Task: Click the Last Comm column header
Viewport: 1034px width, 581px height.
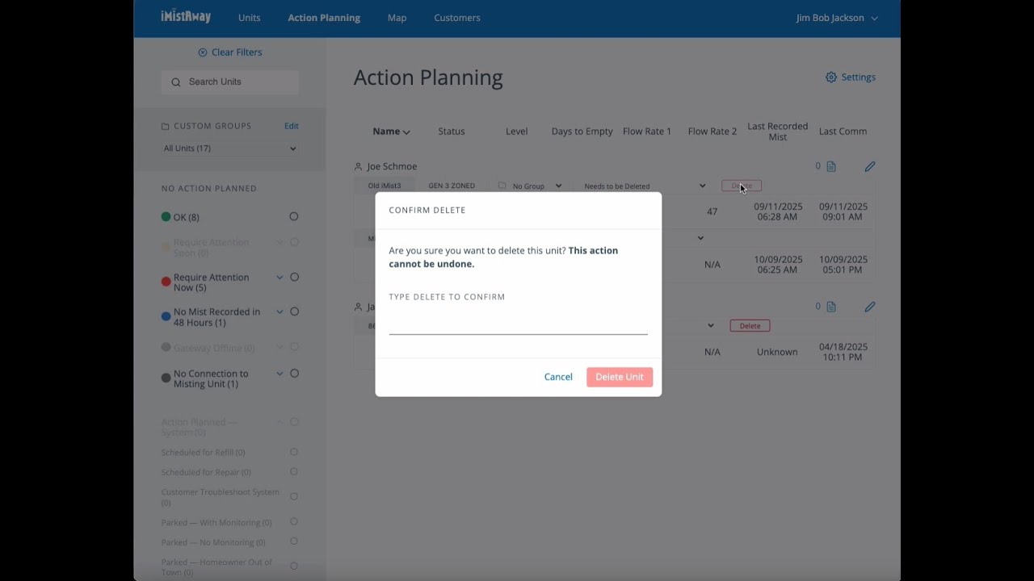Action: 843,132
